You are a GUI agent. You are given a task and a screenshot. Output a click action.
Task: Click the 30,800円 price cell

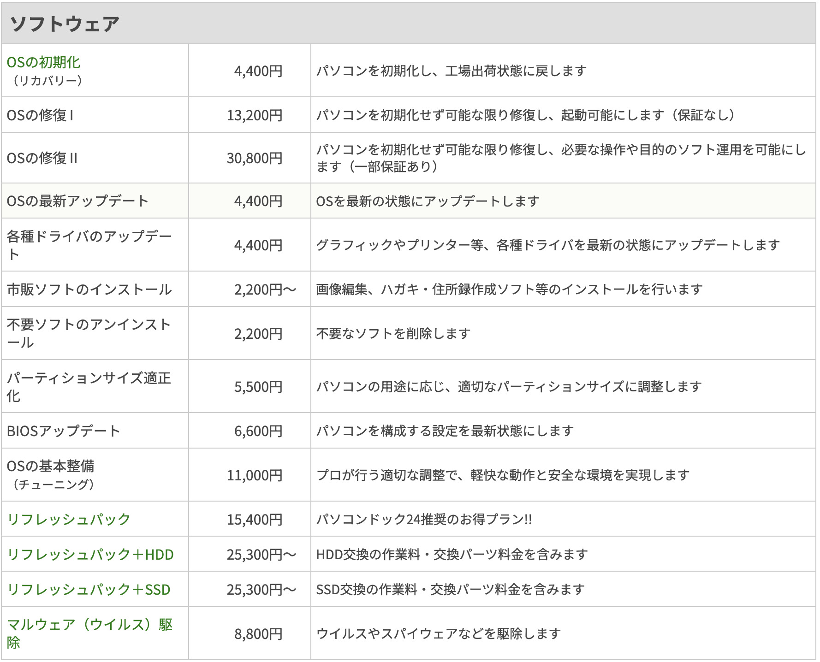pyautogui.click(x=255, y=158)
